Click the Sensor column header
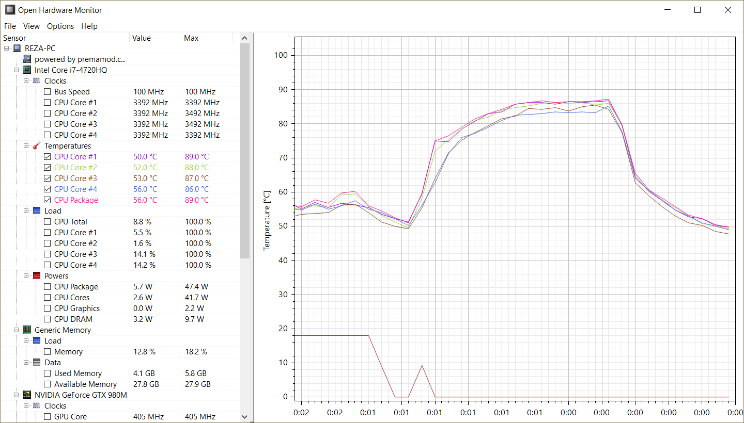744x423 pixels. point(65,38)
